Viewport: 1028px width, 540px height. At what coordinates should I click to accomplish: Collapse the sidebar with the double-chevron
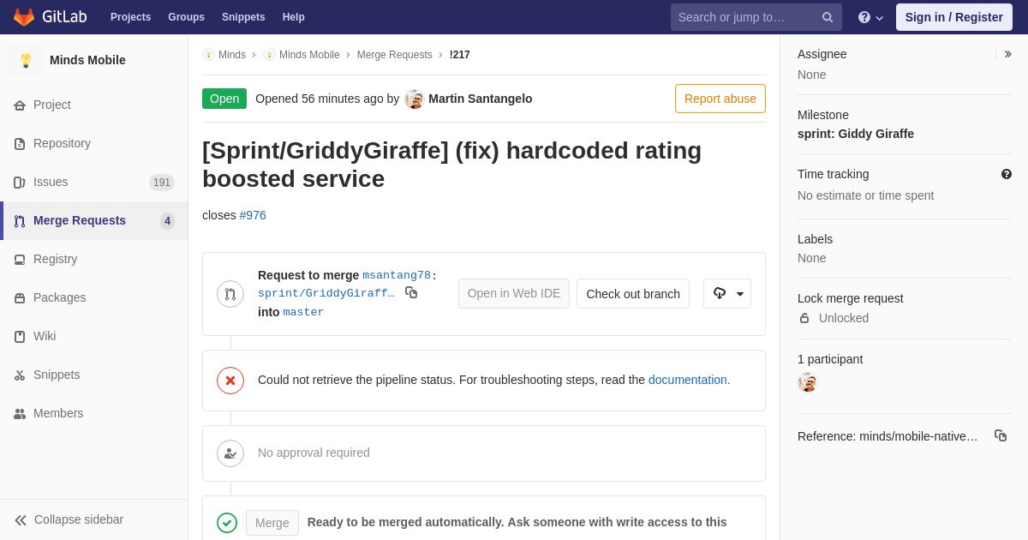tap(21, 520)
